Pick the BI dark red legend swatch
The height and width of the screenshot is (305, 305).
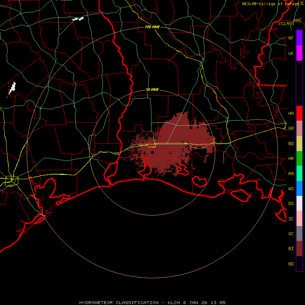pyautogui.click(x=299, y=249)
